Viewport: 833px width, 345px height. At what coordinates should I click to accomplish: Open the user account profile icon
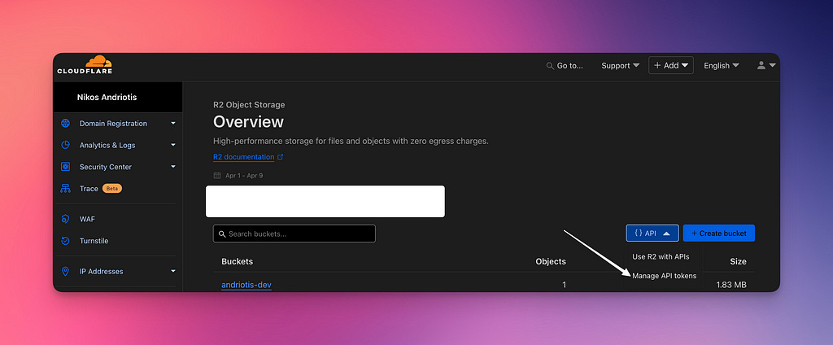click(761, 65)
